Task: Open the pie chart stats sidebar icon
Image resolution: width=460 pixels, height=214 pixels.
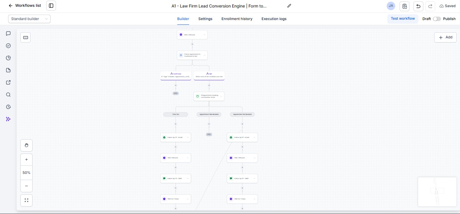Action: tap(8, 58)
